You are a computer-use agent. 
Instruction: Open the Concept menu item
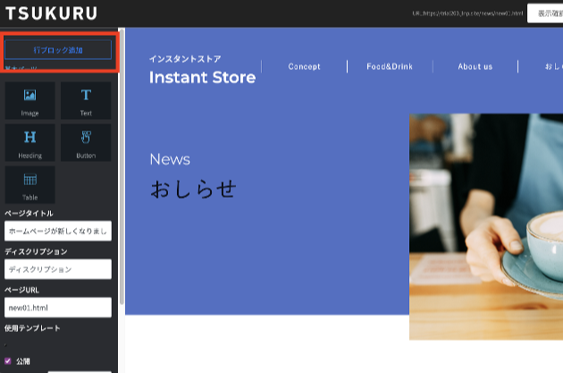point(304,66)
